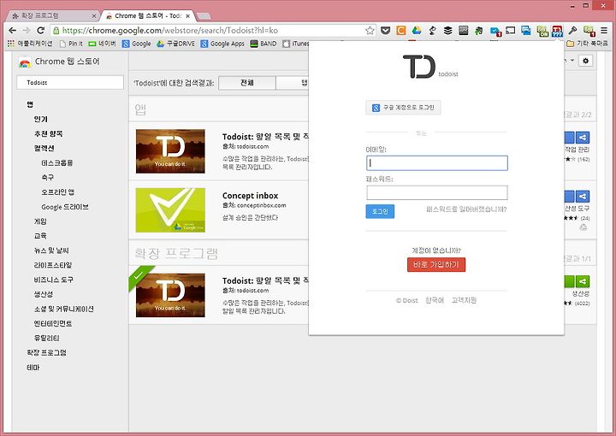Click the address bar URL
The image size is (616, 436).
click(170, 30)
